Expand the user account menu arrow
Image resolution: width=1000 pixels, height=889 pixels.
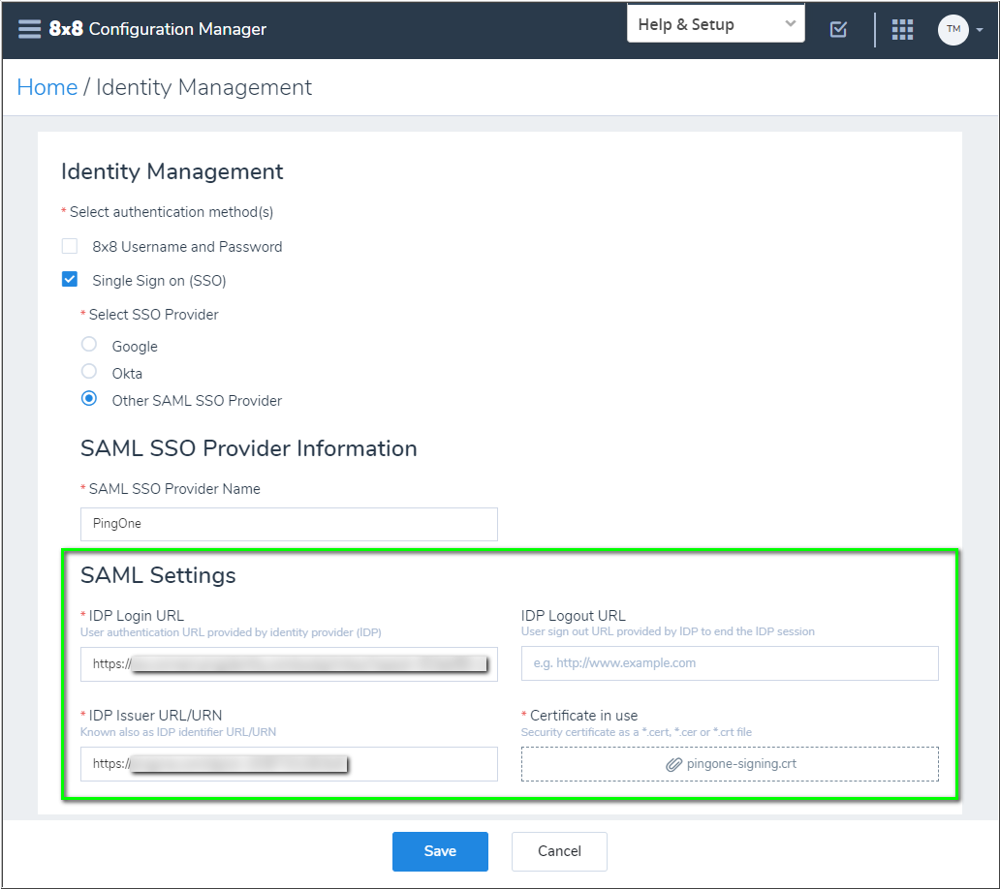click(x=980, y=30)
